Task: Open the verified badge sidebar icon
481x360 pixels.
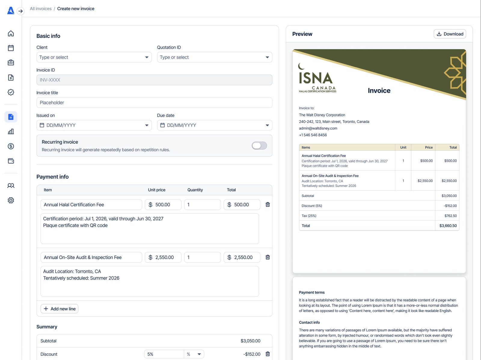Action: tap(11, 92)
